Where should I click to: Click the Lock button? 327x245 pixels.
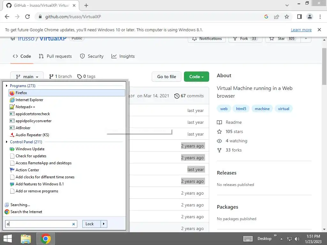pyautogui.click(x=92, y=224)
